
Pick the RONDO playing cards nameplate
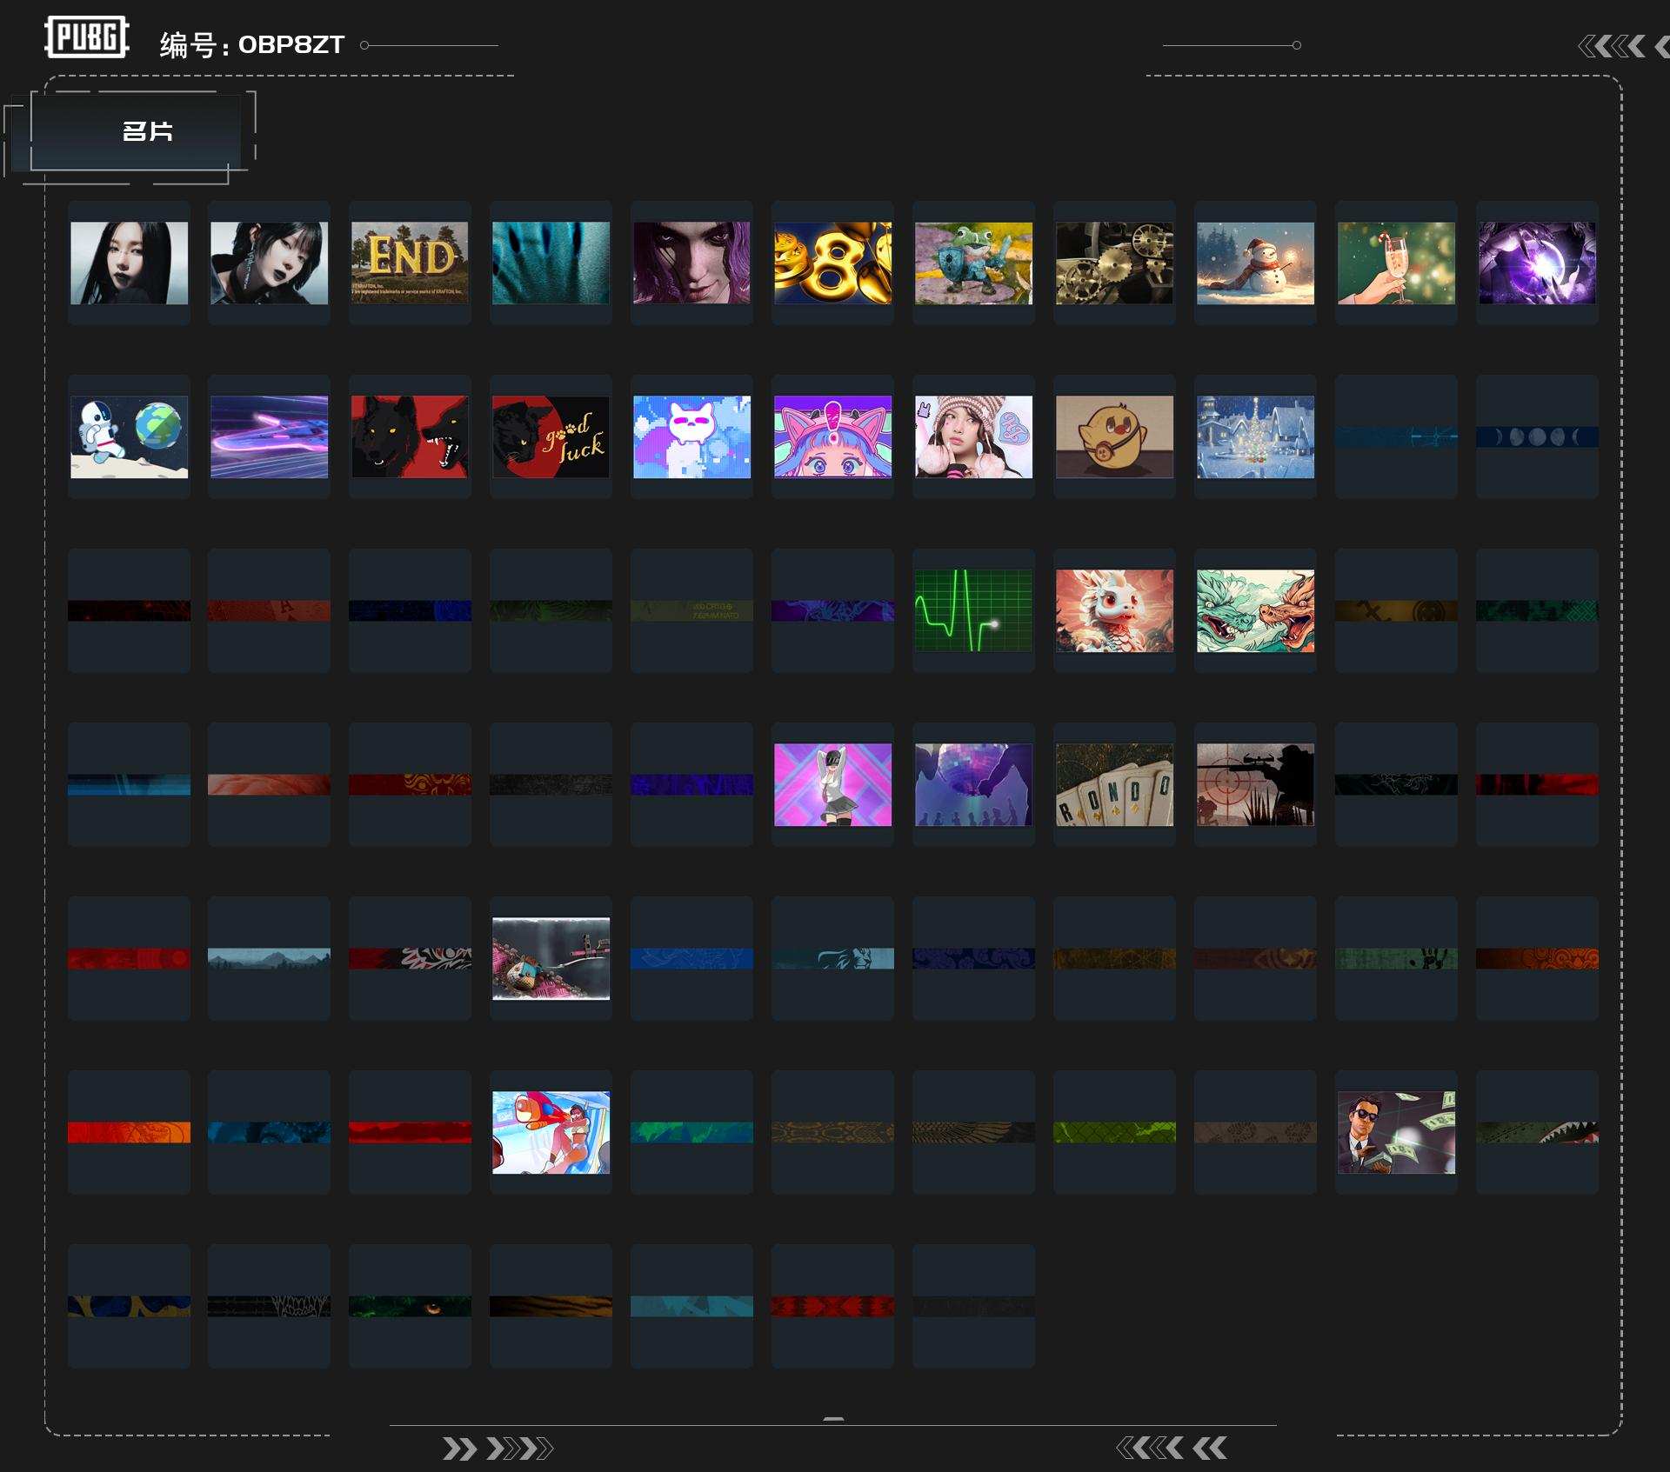pos(1114,784)
